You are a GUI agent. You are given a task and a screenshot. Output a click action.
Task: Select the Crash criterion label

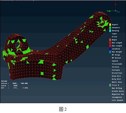(x=114, y=37)
